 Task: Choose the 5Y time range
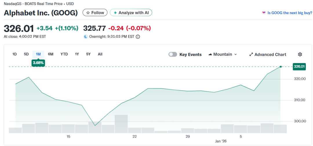88,54
